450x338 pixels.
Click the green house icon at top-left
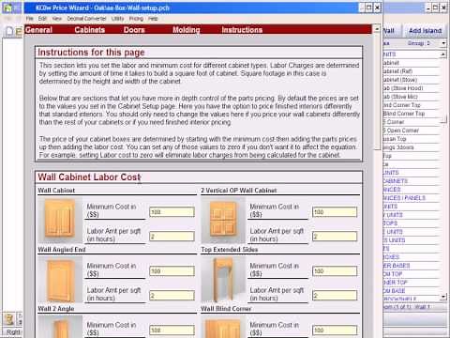pos(8,8)
